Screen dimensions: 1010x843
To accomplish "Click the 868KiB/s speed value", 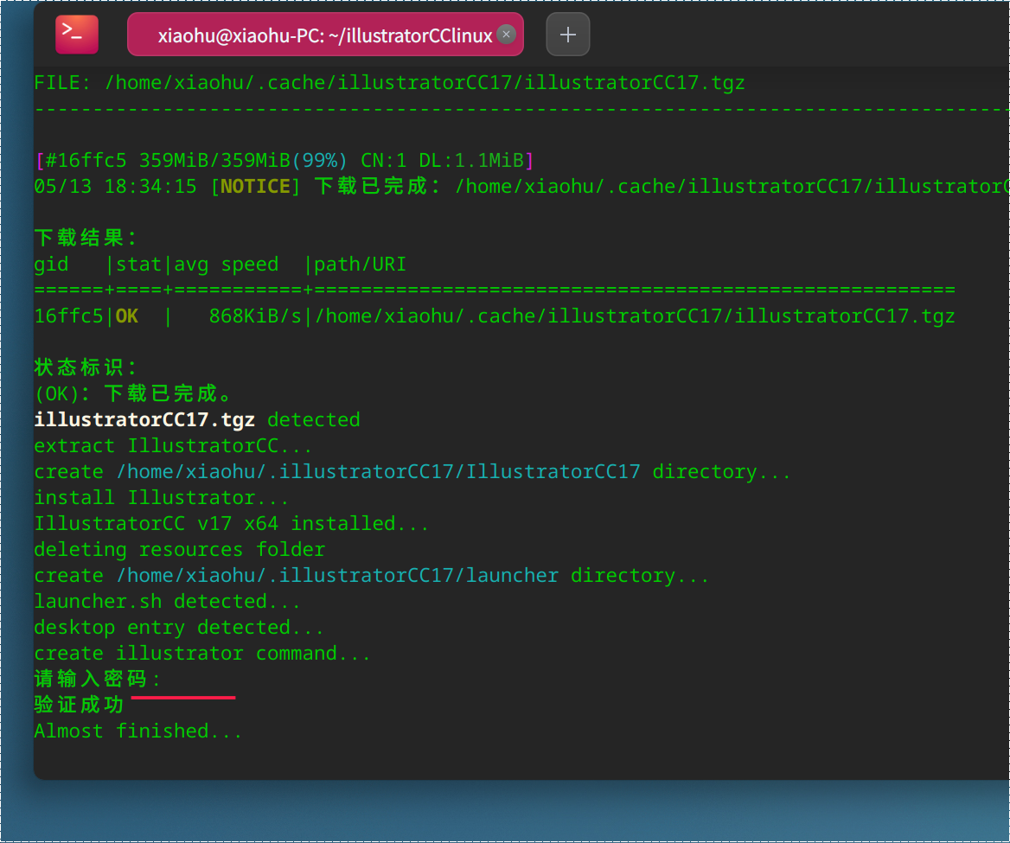I will click(255, 316).
